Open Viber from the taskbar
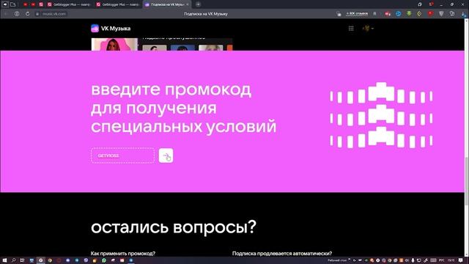Viewport: 469px width, 264px height. (x=86, y=260)
